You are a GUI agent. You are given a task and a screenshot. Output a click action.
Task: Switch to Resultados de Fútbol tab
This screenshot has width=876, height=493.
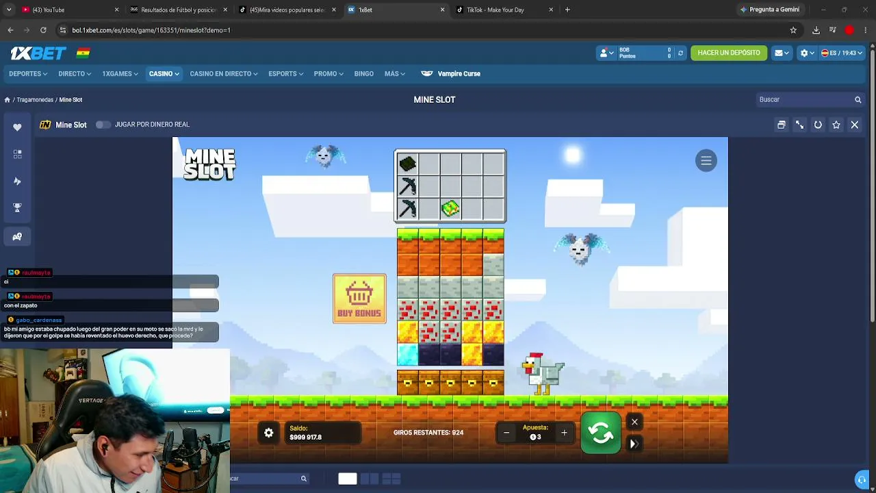coord(177,10)
